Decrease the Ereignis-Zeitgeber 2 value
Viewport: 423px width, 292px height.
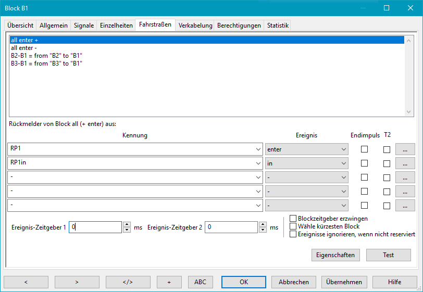pos(262,230)
